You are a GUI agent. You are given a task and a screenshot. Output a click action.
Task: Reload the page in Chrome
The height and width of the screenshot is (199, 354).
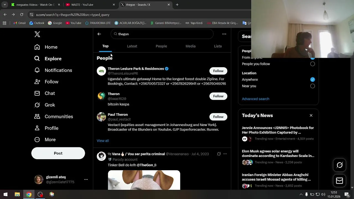[x=22, y=14]
